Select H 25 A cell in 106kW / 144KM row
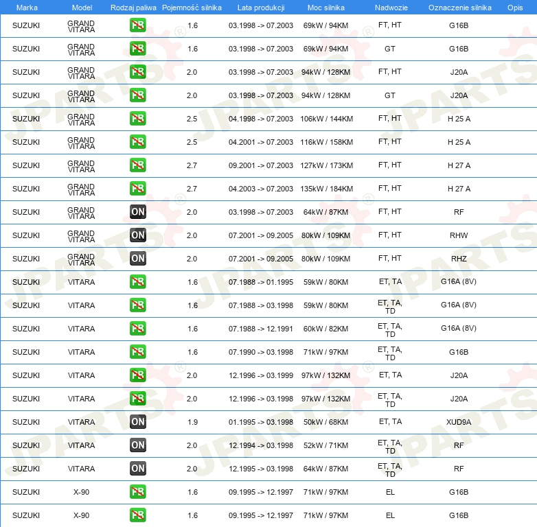 459,119
